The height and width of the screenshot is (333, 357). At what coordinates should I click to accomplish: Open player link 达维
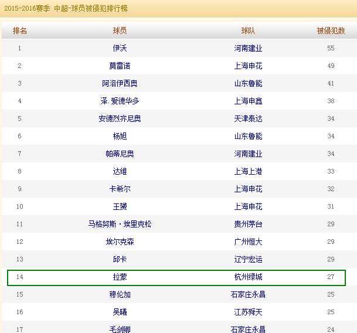coord(120,171)
